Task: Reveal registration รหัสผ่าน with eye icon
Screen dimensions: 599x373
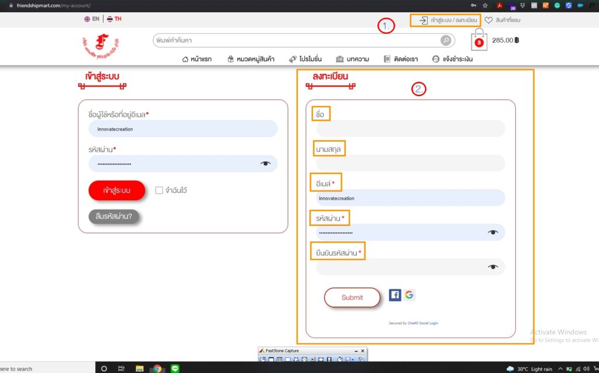Action: point(493,232)
